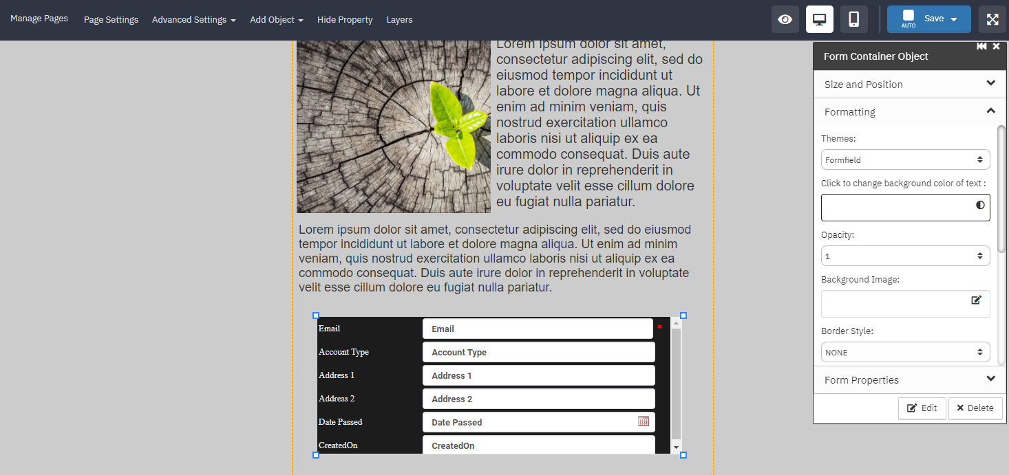The width and height of the screenshot is (1009, 475).
Task: Expand the Form Properties section
Action: click(x=910, y=379)
